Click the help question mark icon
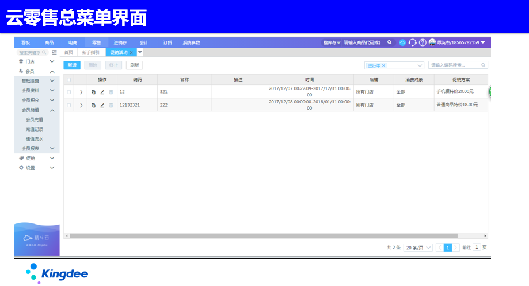529x286 pixels. click(x=422, y=42)
